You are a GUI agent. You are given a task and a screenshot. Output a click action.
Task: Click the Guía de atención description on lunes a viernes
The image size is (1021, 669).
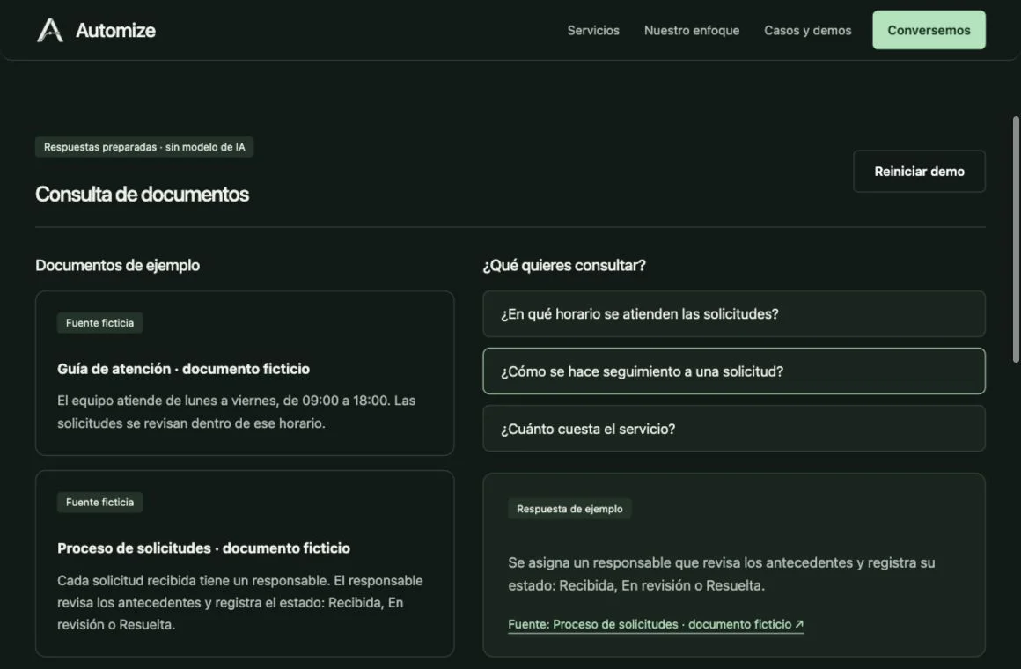click(x=237, y=412)
